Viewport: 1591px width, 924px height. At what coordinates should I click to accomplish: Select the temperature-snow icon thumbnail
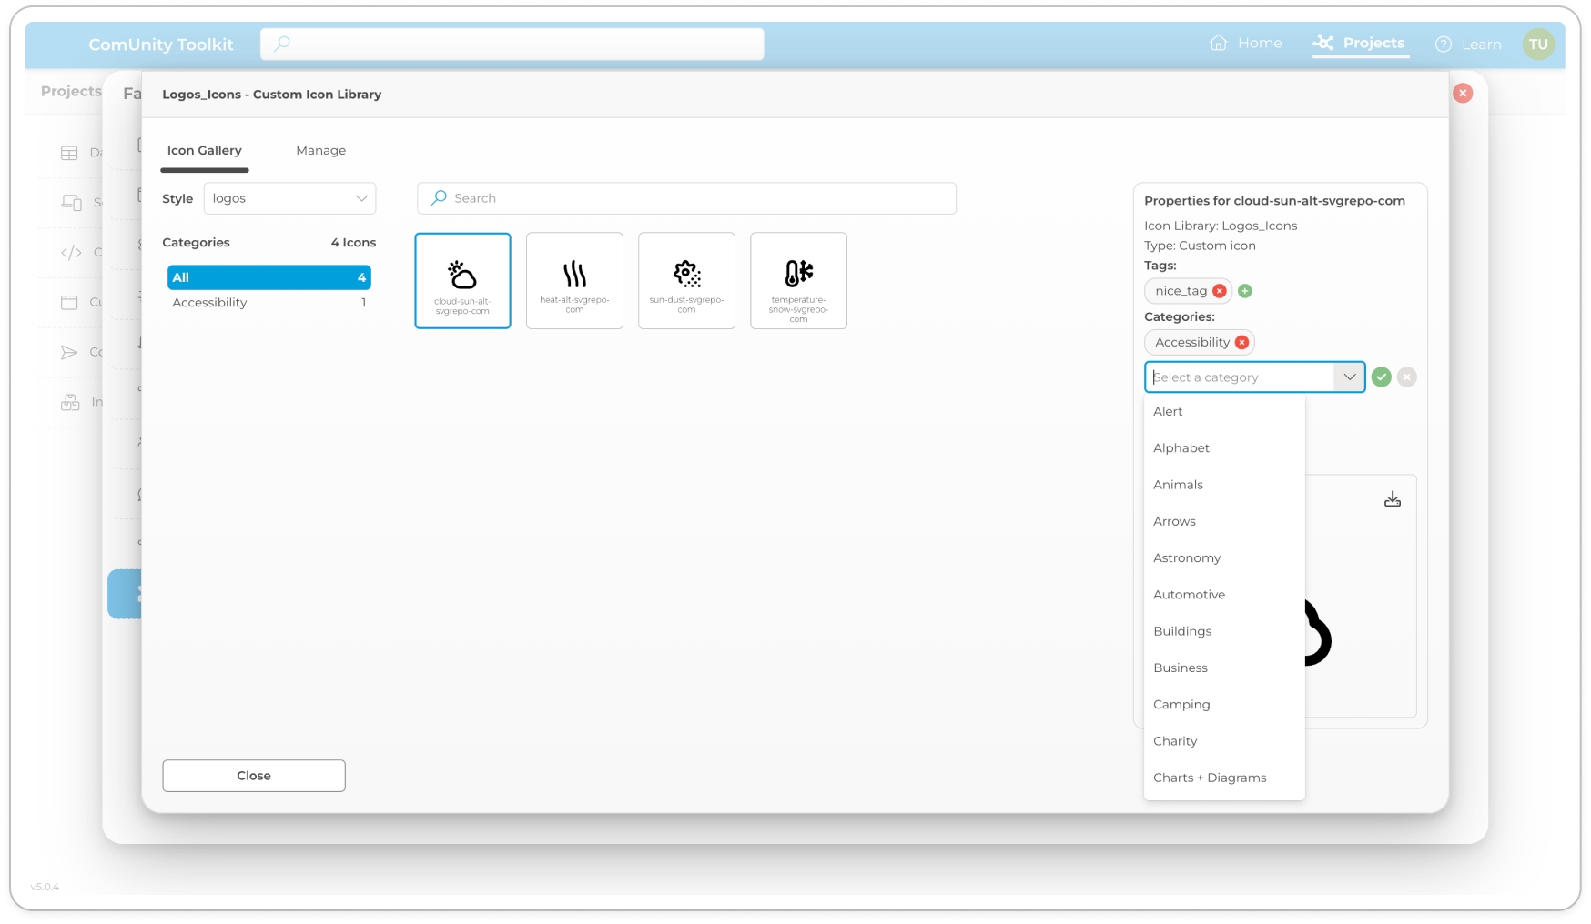[798, 280]
